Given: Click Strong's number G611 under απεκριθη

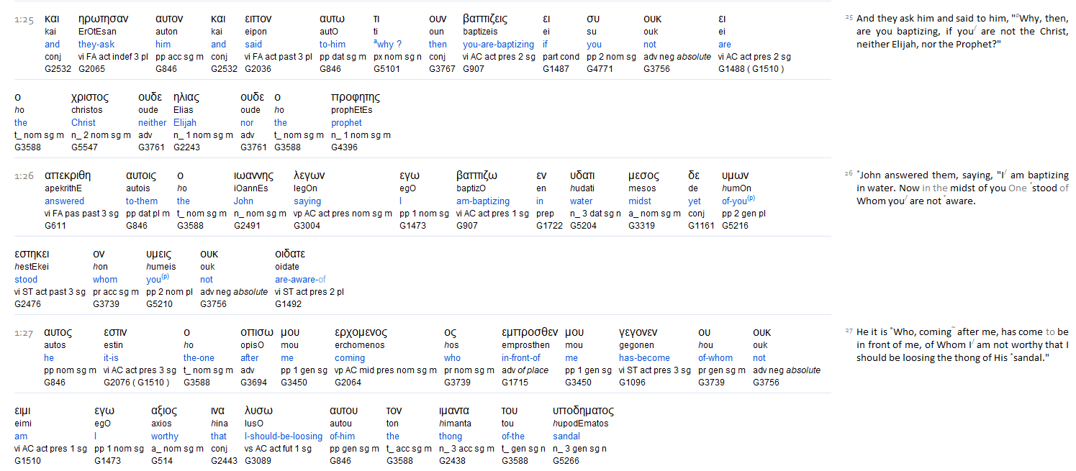Looking at the screenshot, I should click(x=55, y=226).
